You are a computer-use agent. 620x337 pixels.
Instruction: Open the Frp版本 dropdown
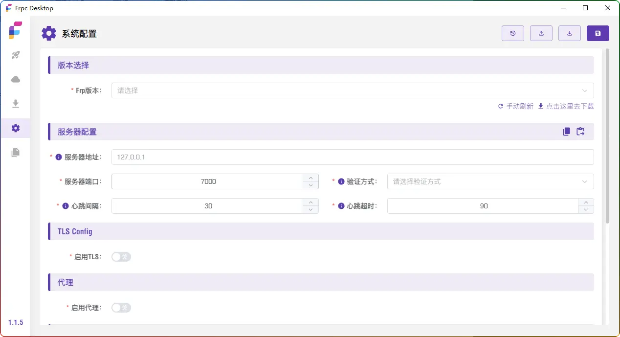point(352,90)
